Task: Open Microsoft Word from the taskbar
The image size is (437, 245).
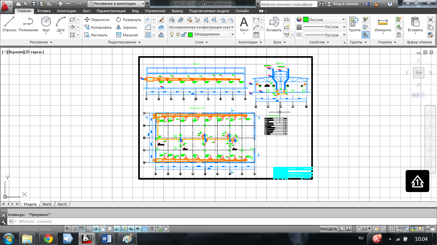Action: coord(106,238)
